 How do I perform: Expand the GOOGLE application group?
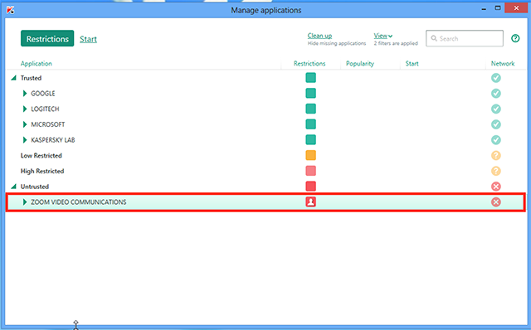click(24, 94)
